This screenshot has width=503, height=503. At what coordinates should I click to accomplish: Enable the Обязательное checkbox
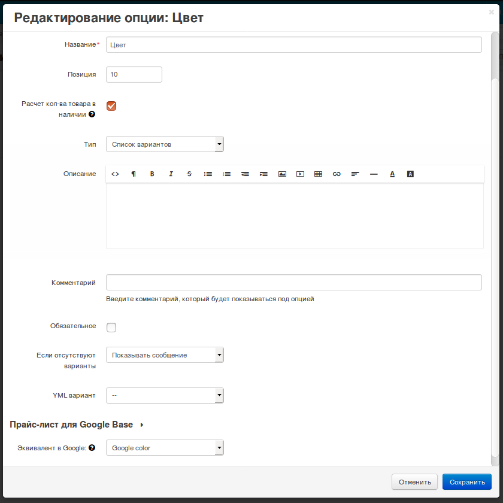(x=111, y=327)
